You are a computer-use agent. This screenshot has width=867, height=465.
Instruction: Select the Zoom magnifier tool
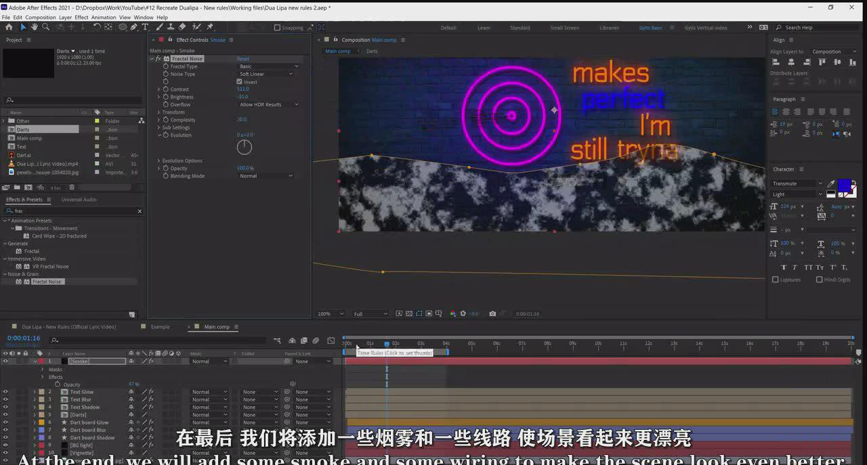tap(45, 27)
